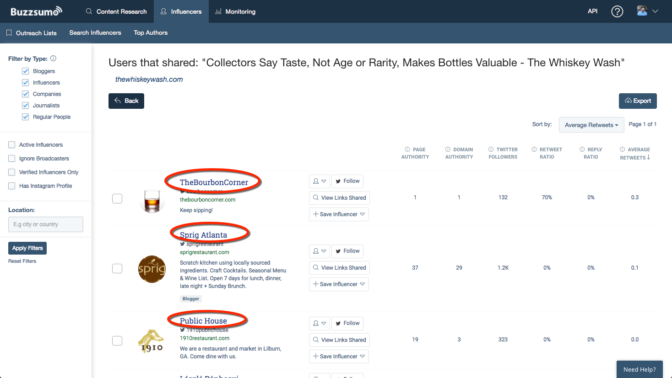This screenshot has width=672, height=378.
Task: Select the Sprig Atlanta row checkbox
Action: pos(117,268)
